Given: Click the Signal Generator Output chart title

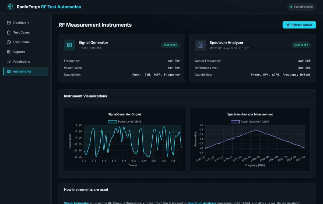Looking at the screenshot, I should pos(125,114).
